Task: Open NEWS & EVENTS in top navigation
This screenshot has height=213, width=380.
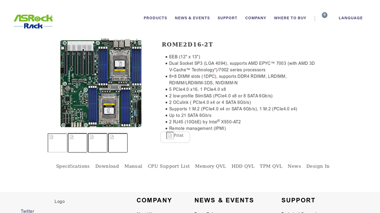Action: (x=192, y=18)
